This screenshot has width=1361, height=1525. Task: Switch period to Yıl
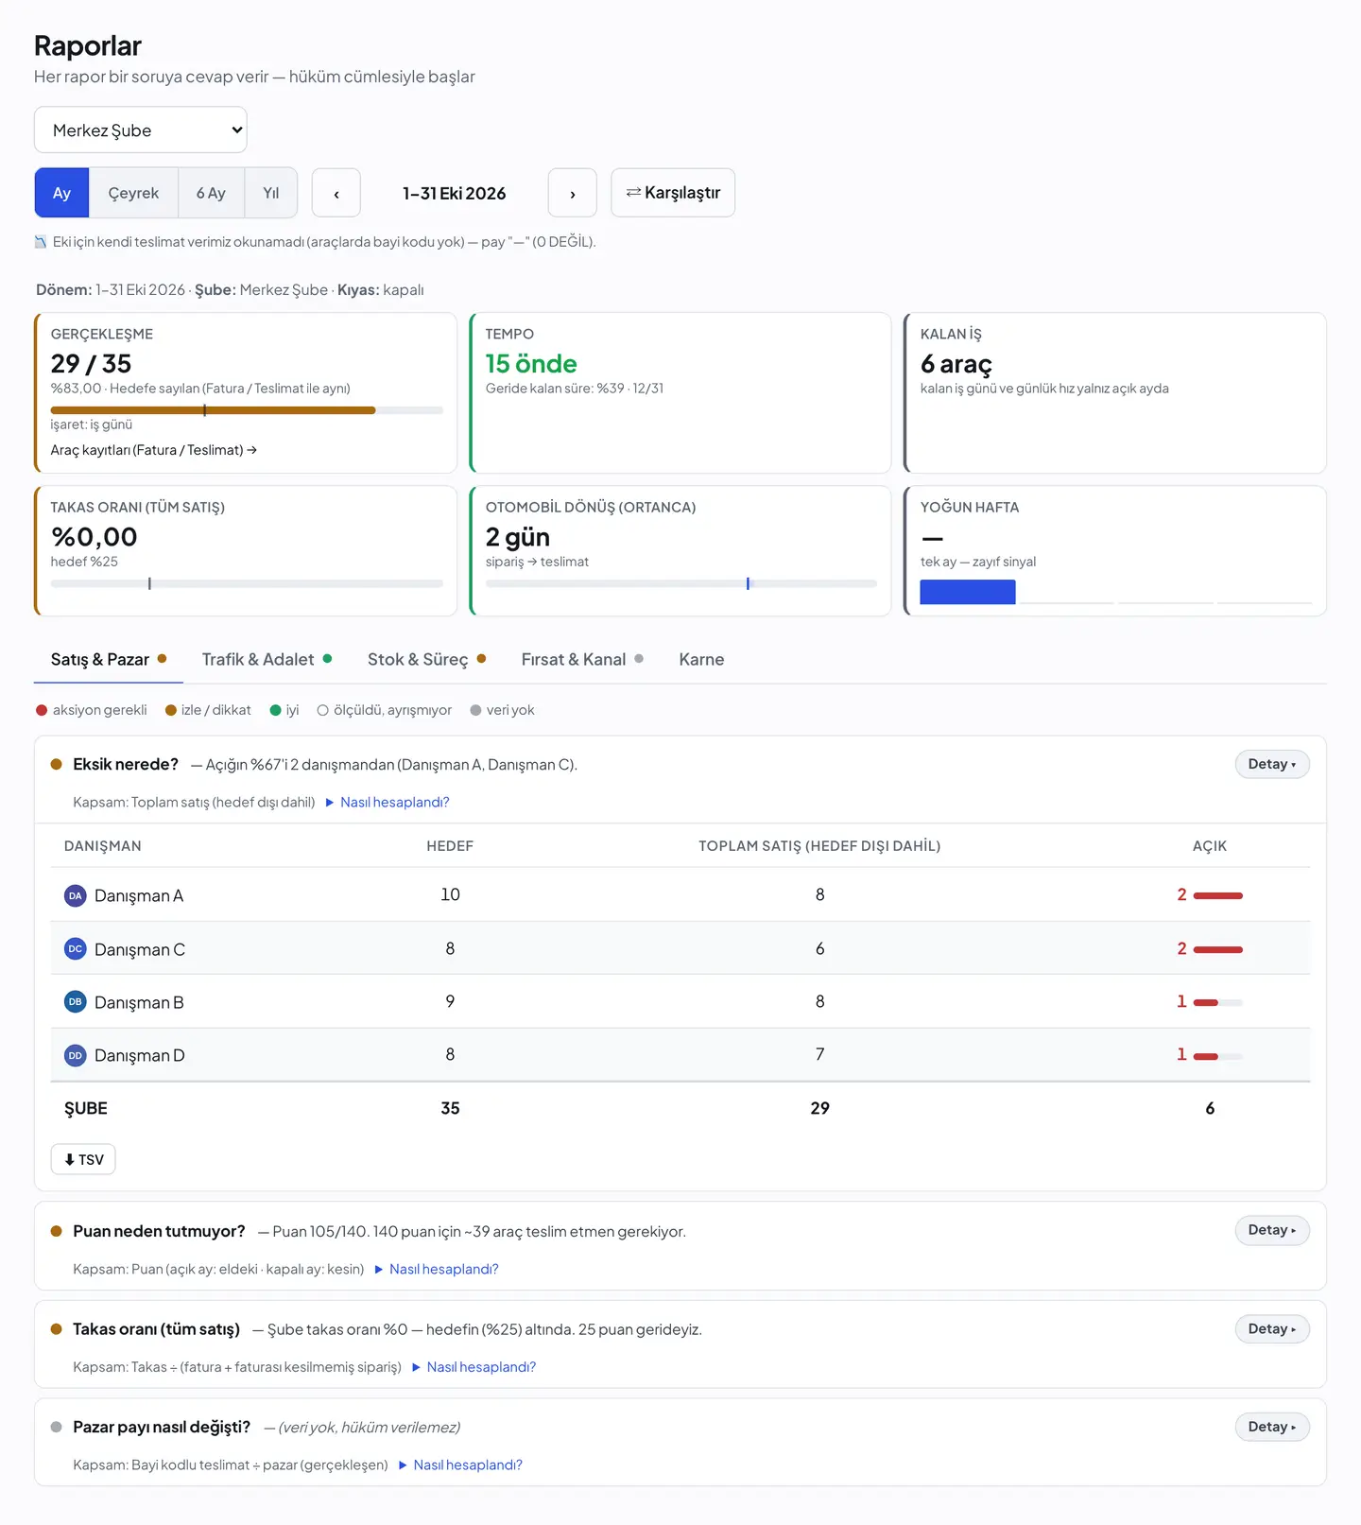click(x=271, y=193)
